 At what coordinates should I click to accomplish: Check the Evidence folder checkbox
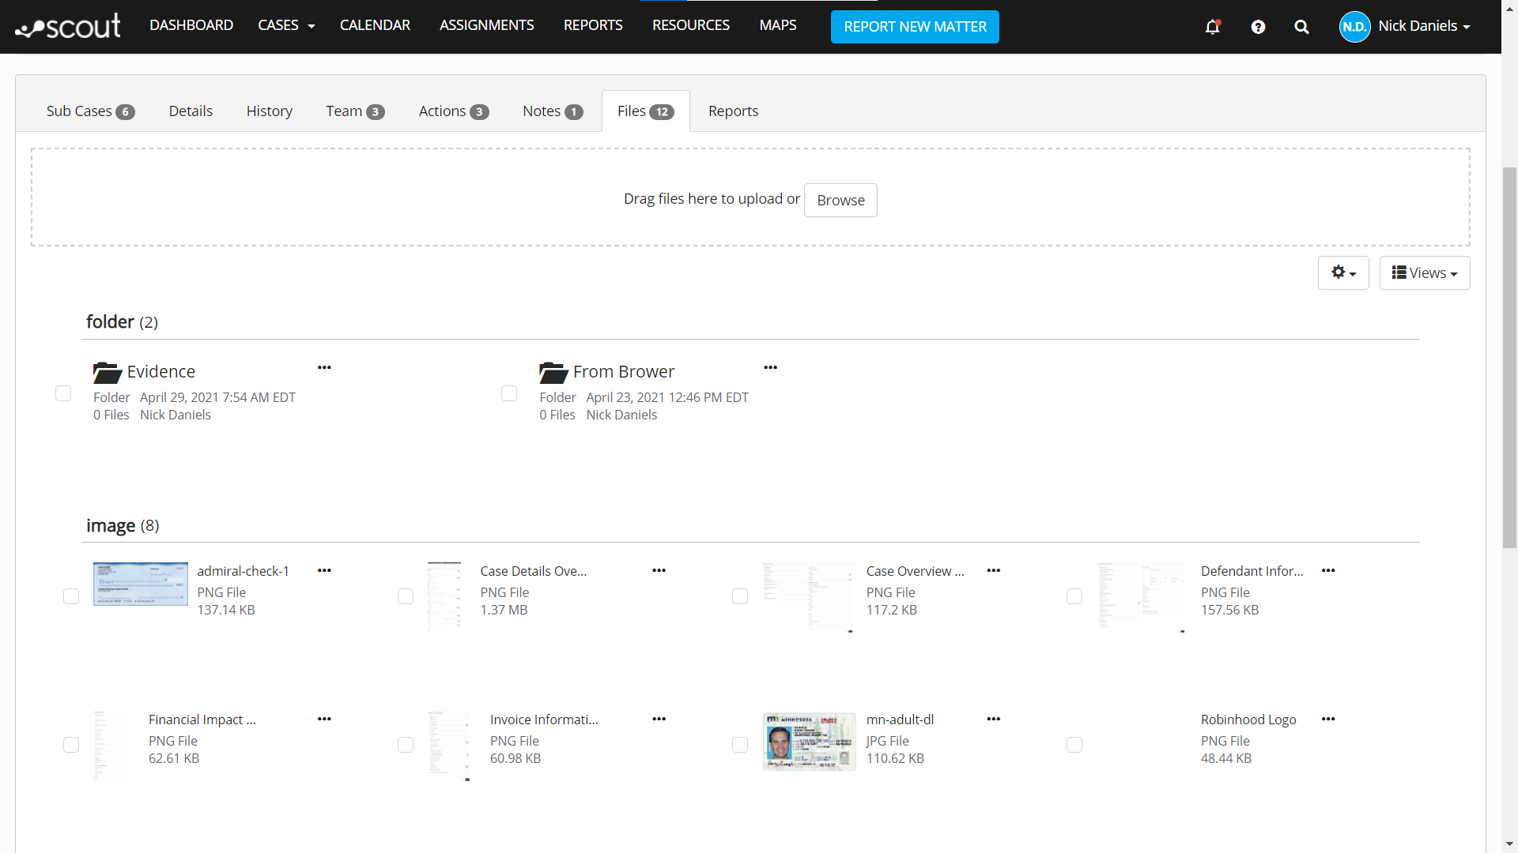[63, 393]
